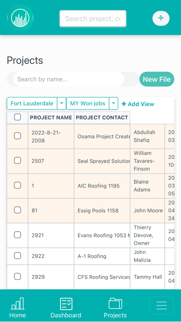Image resolution: width=181 pixels, height=322 pixels.
Task: Select the Fort Lauderdale view
Action: click(x=32, y=103)
